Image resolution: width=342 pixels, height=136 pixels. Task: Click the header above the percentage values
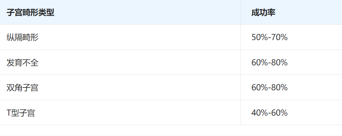point(263,12)
